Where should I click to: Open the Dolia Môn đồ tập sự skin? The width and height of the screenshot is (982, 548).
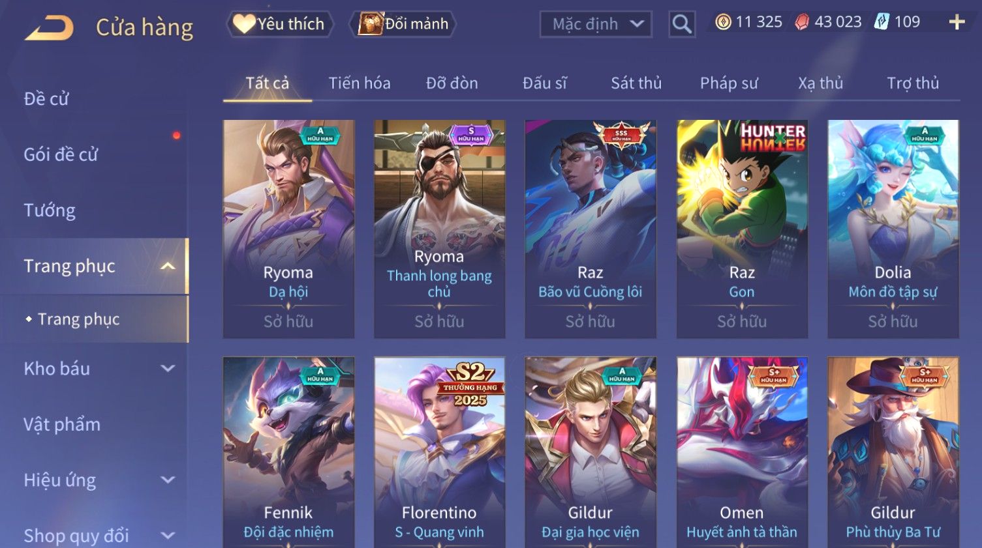(x=893, y=229)
